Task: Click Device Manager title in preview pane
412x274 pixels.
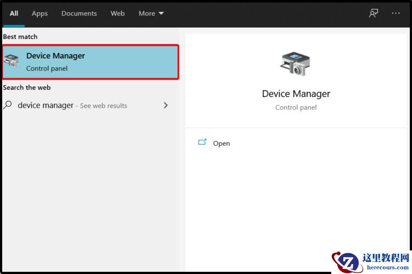Action: [x=296, y=94]
